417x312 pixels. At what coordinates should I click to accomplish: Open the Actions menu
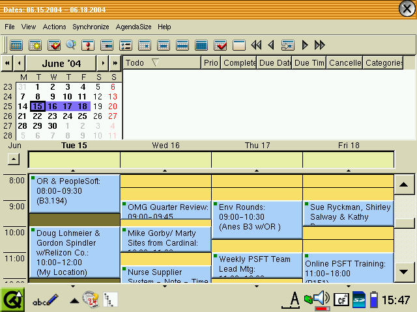pyautogui.click(x=54, y=27)
